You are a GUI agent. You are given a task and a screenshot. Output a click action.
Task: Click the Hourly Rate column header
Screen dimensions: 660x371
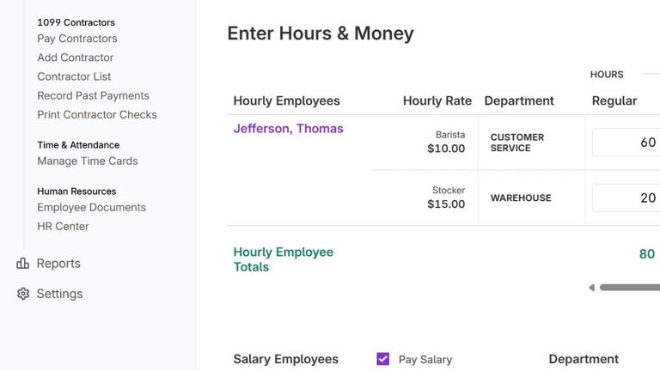(x=437, y=101)
